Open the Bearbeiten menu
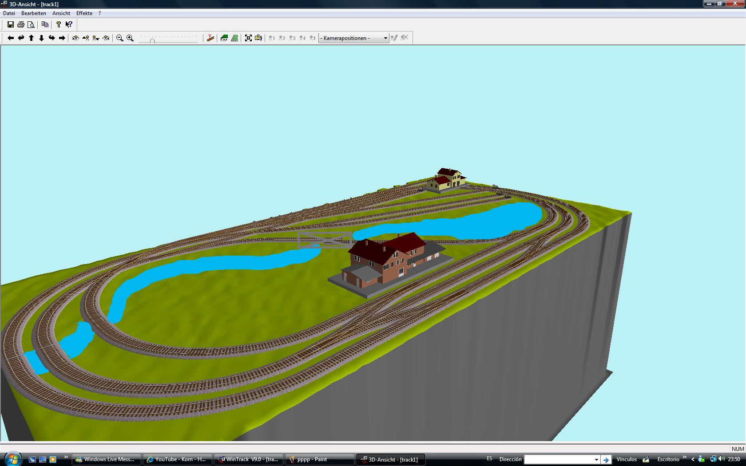This screenshot has width=746, height=466. 34,13
